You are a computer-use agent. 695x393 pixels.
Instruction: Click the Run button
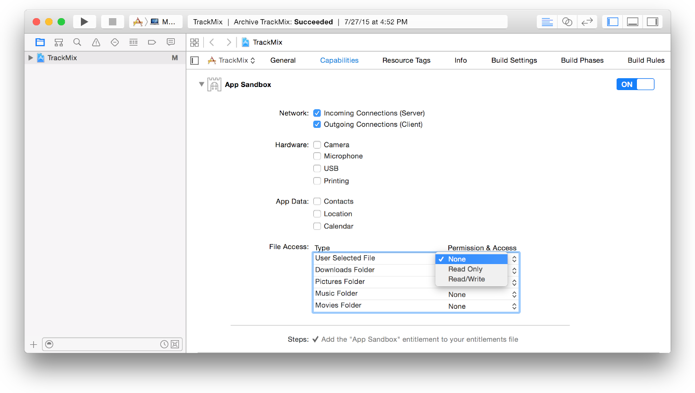click(84, 21)
